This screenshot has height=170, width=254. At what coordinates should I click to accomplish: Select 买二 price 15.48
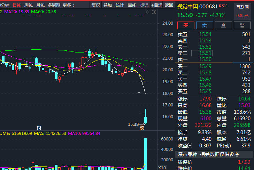click(205, 73)
